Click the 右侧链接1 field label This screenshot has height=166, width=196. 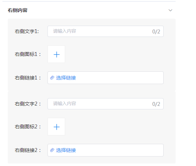[x=28, y=78]
